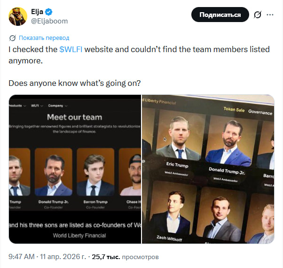This screenshot has height=268, width=283.
Task: Click the translate icon beside Показать перевод
Action: (12, 38)
